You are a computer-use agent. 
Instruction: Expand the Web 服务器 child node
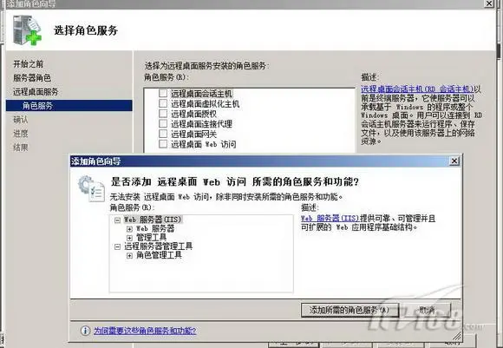point(129,229)
